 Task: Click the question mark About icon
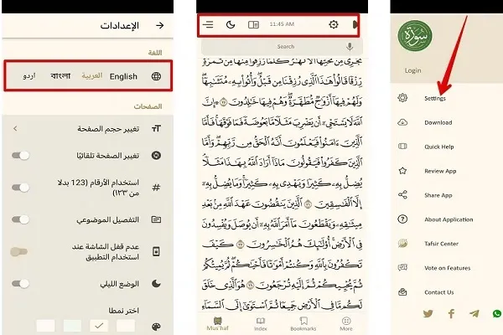[402, 219]
